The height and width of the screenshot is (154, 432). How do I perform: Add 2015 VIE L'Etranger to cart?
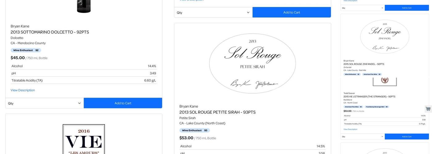point(407,136)
